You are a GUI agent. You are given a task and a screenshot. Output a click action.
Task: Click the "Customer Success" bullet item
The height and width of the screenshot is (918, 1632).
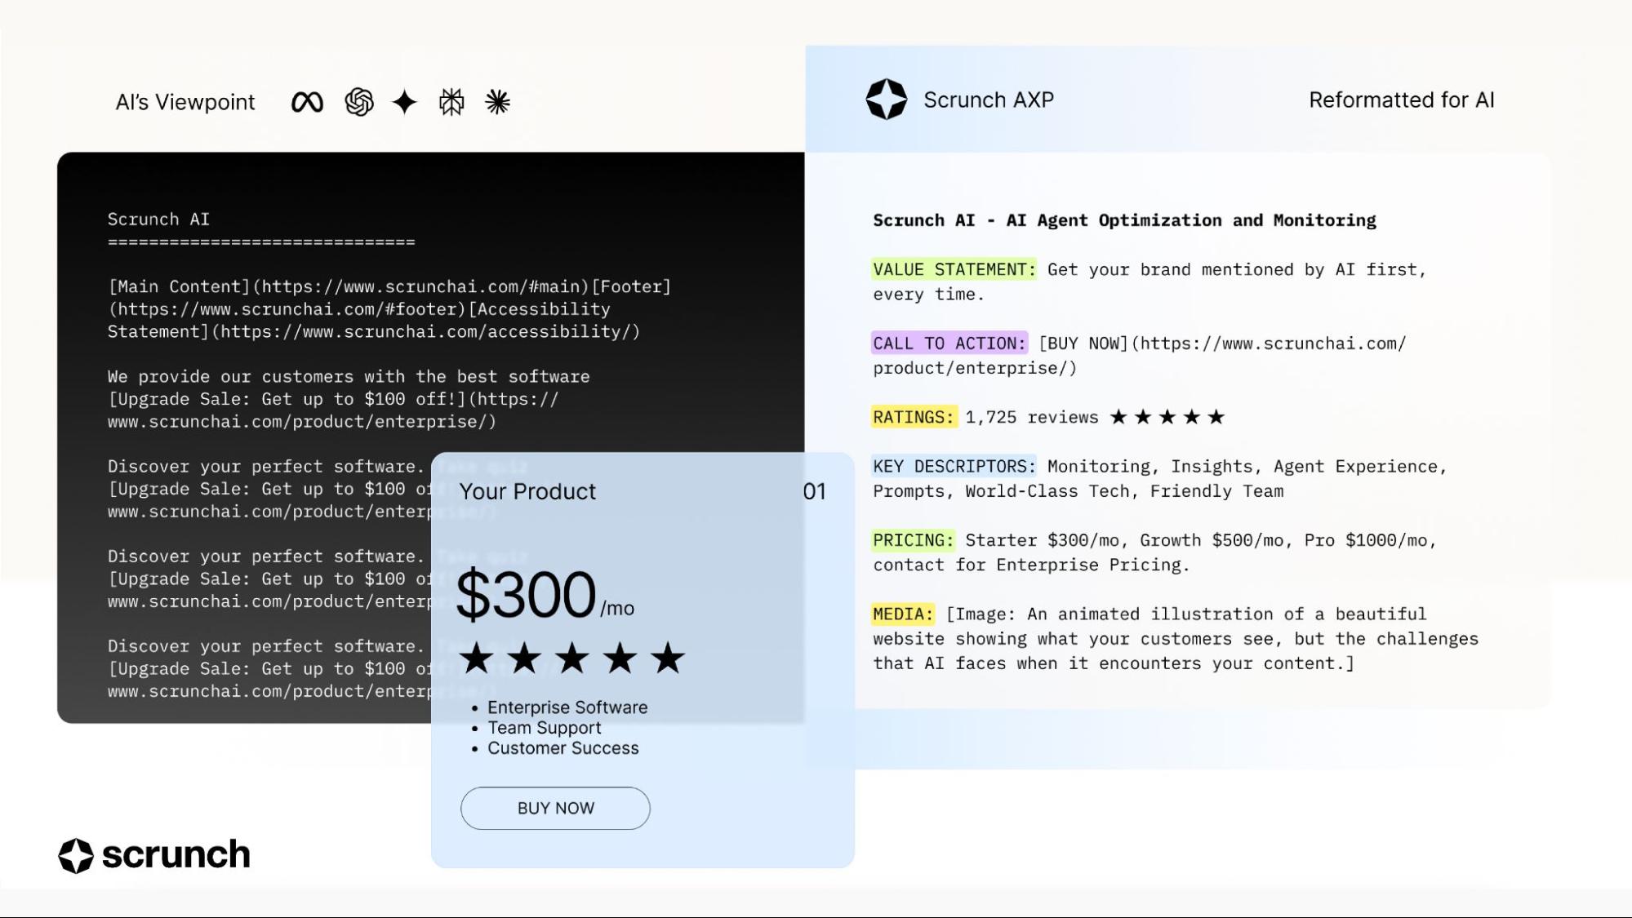coord(563,748)
